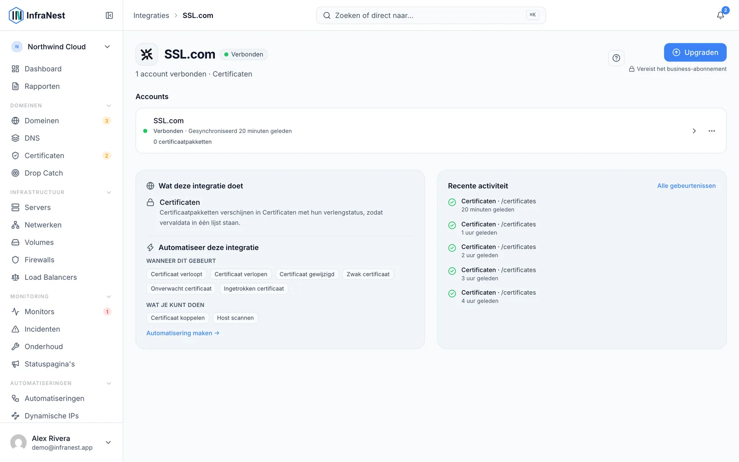
Task: Click the Drop Catch target icon
Action: [15, 173]
